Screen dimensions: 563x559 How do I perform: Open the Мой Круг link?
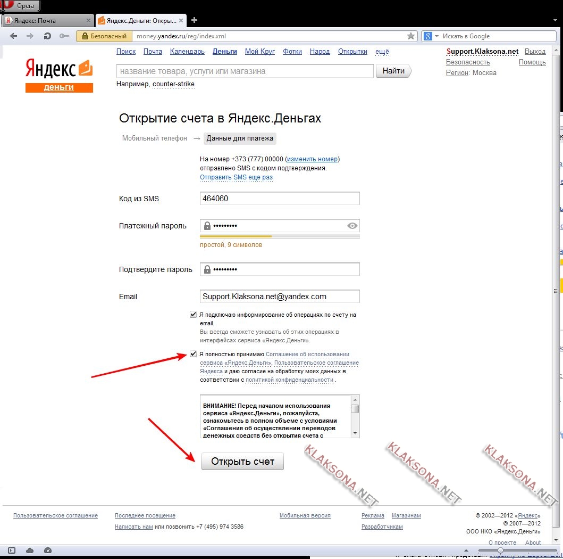tap(260, 52)
